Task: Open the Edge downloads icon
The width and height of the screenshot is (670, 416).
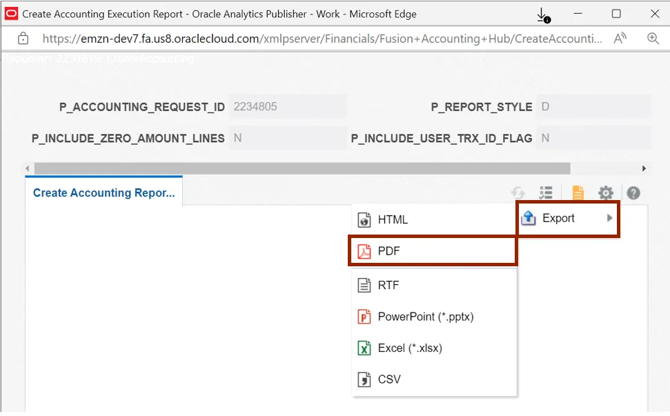Action: point(543,14)
